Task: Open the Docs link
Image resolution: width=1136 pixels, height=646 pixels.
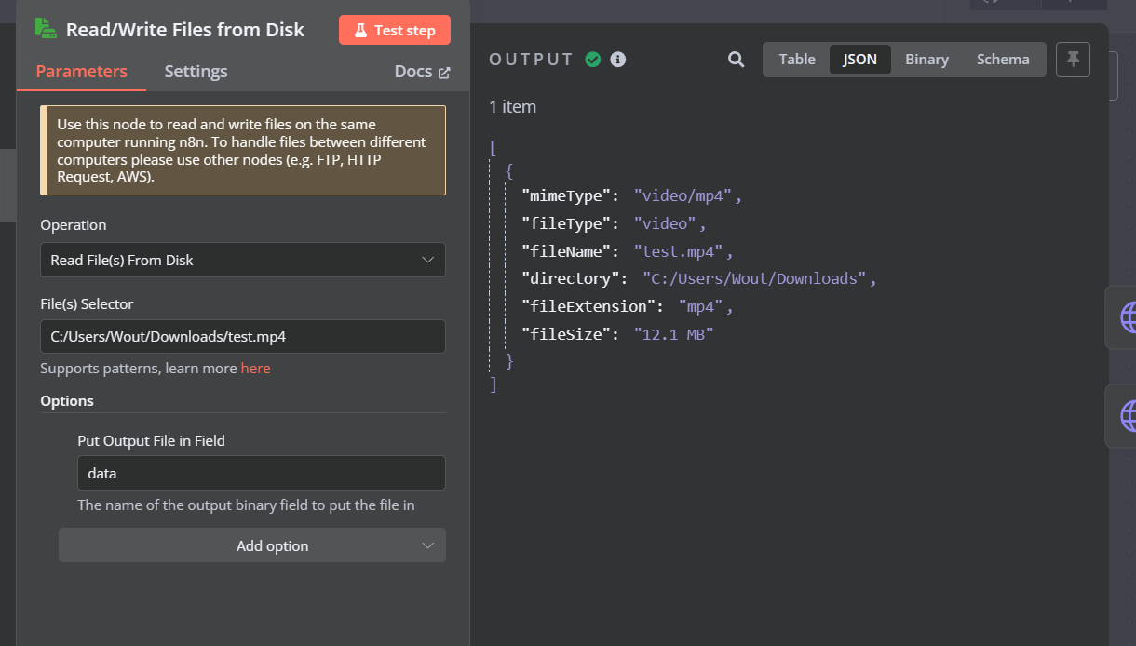Action: [x=423, y=72]
